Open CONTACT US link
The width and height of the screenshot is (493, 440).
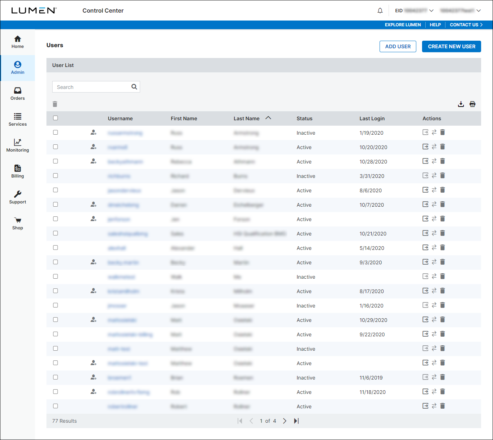[x=466, y=25]
